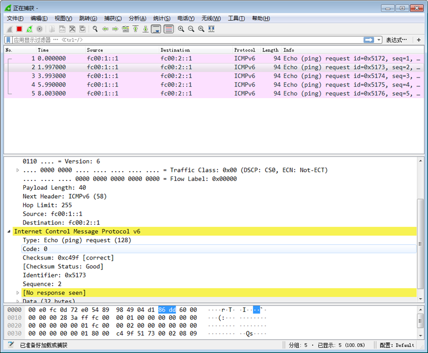Click the start capture shark fin icon
Screen dimensions: 428x353
[9, 29]
